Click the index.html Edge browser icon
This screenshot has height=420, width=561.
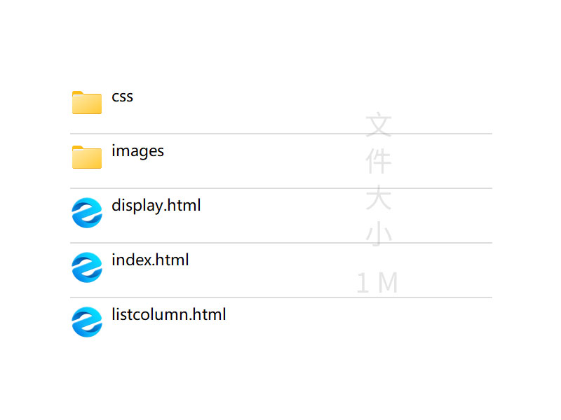[87, 267]
